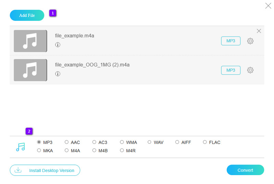Viewport: 274px width, 184px height.
Task: Open settings gear for file_example.m4a
Action: 250,41
